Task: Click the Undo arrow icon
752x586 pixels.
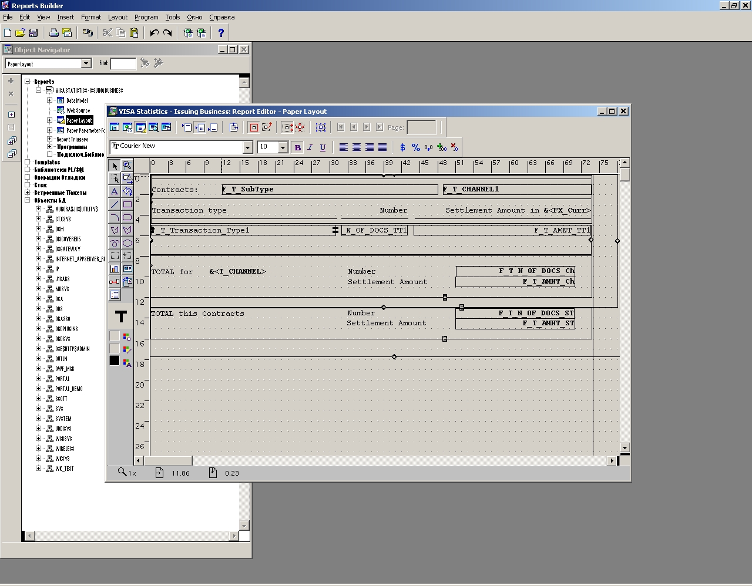Action: pos(154,33)
